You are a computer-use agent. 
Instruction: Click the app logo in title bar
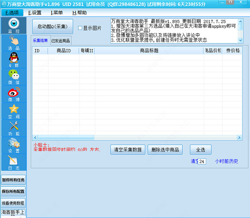pos(4,4)
